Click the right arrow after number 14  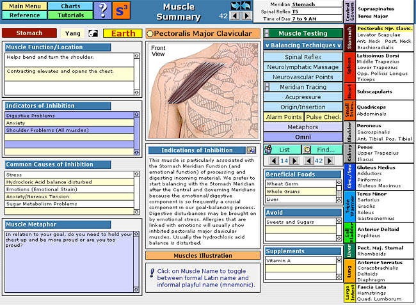294,160
